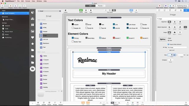Toggle the Partial view icon
189x106 pixels.
(81, 10)
